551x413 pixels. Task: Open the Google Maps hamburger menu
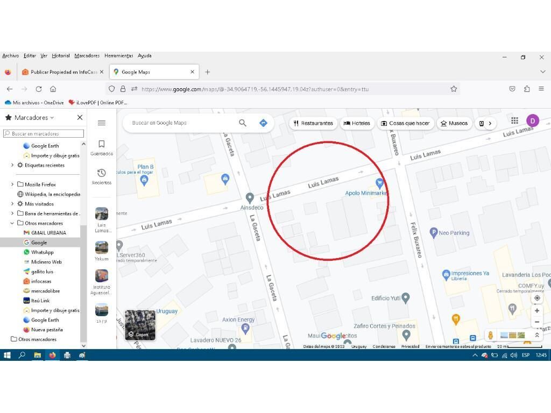pos(102,123)
